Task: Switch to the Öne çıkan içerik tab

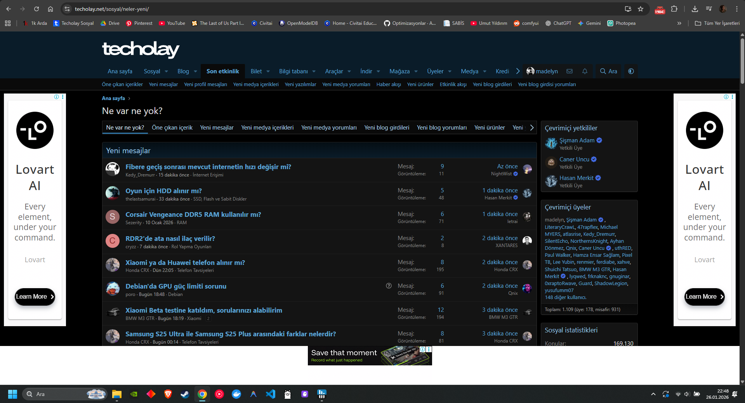Action: click(172, 128)
